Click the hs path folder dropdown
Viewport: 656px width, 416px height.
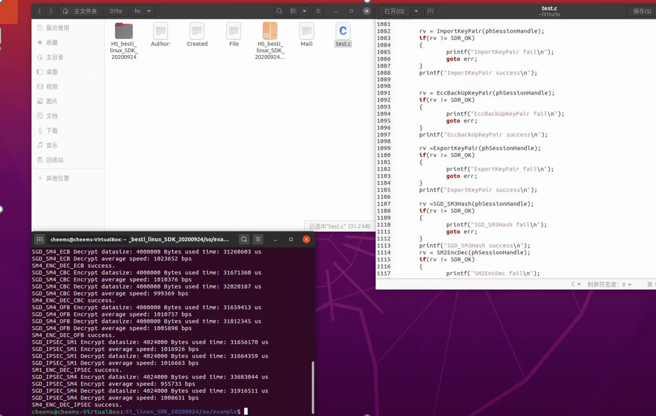tap(149, 11)
